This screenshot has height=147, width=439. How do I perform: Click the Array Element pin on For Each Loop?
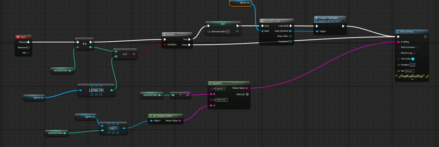290,31
